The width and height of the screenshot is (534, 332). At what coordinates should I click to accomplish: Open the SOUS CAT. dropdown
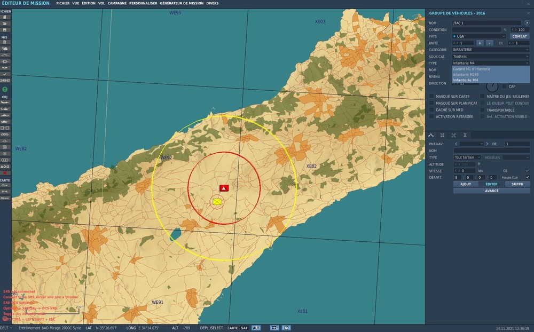click(490, 56)
